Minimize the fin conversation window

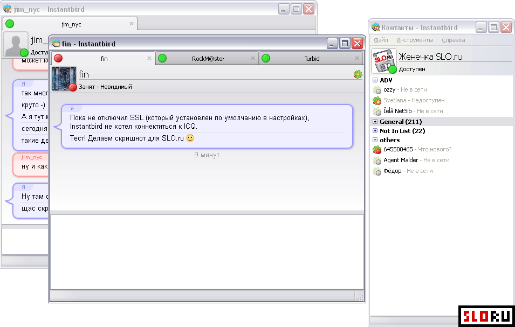point(332,43)
